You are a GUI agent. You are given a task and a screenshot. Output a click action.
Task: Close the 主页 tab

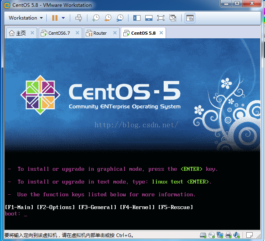32,33
